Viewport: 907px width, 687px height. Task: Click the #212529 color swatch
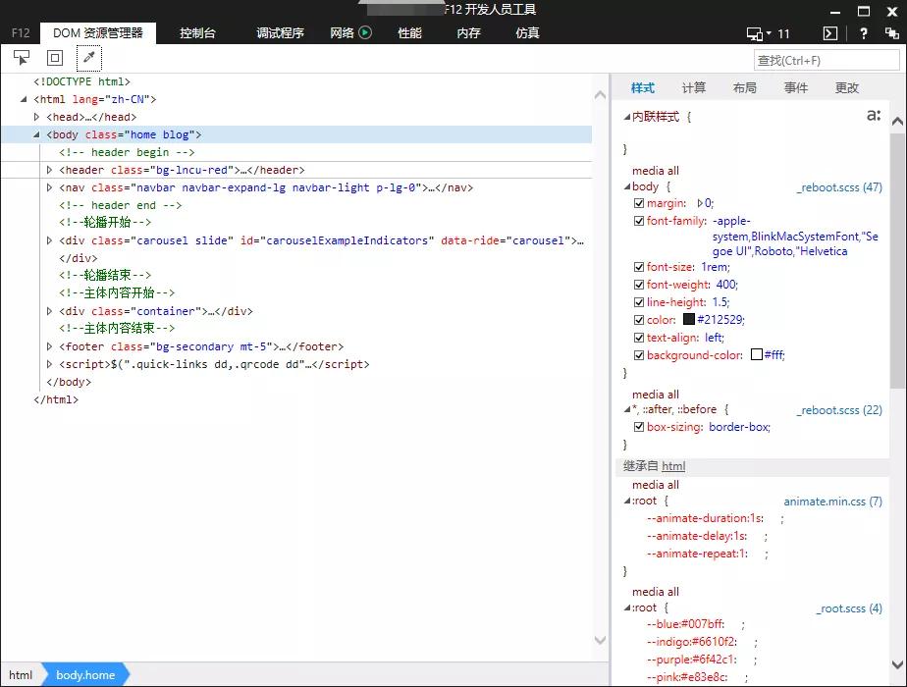pyautogui.click(x=689, y=319)
